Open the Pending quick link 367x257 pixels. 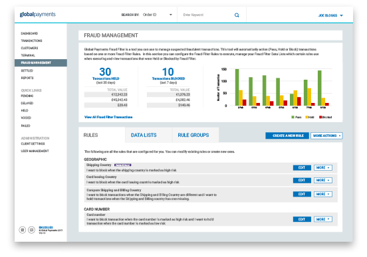pyautogui.click(x=27, y=96)
